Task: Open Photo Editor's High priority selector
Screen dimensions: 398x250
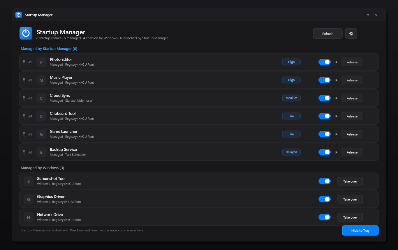Action: pos(291,62)
